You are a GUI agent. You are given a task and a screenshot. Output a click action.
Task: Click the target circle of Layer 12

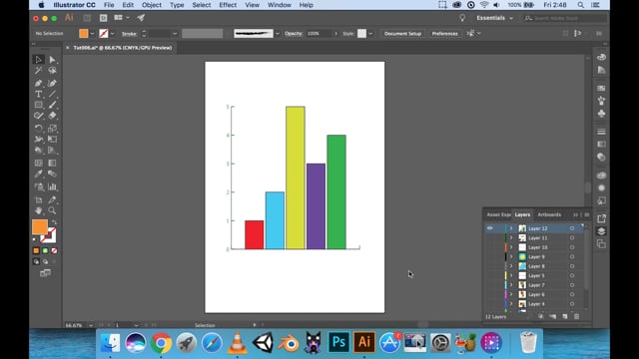click(572, 228)
